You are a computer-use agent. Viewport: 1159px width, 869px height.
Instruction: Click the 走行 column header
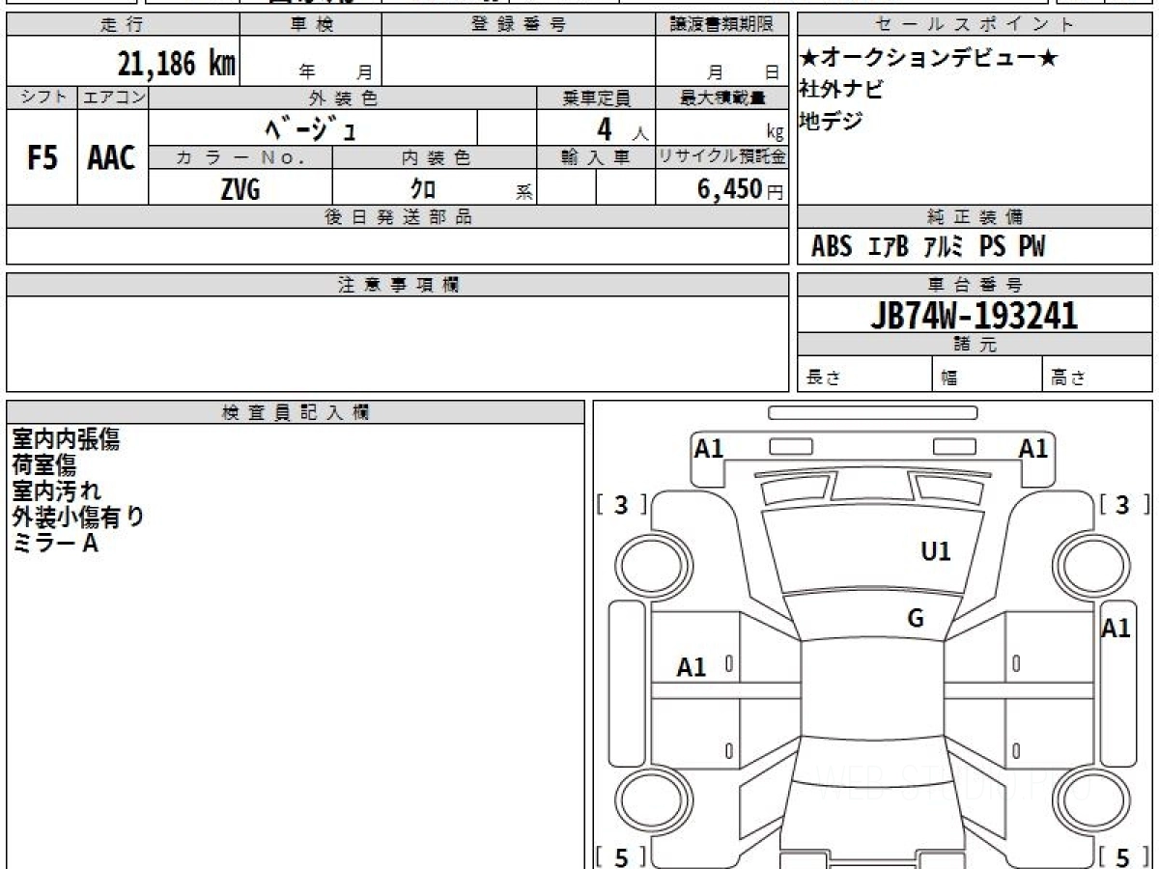[x=123, y=25]
